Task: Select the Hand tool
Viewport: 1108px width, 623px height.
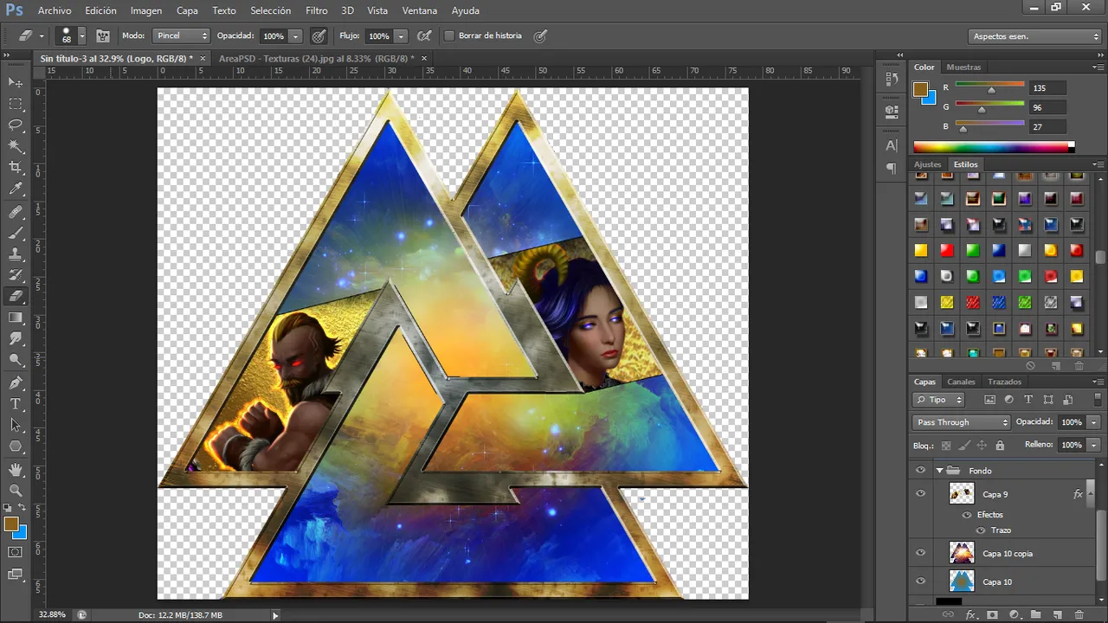Action: click(x=16, y=469)
